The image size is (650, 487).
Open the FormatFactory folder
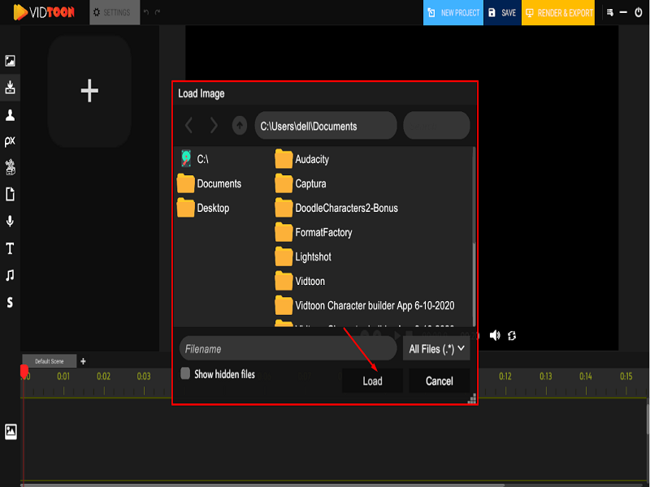314,232
